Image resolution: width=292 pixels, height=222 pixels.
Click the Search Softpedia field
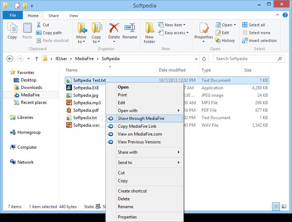click(249, 59)
